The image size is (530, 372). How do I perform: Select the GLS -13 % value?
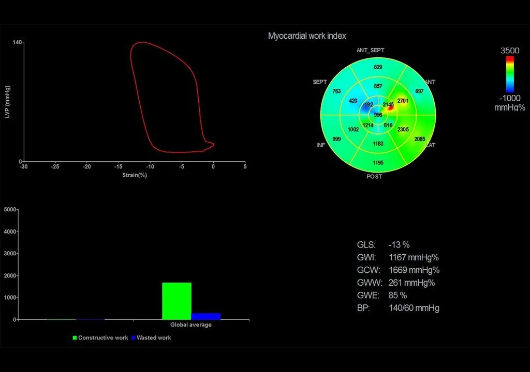tap(399, 245)
